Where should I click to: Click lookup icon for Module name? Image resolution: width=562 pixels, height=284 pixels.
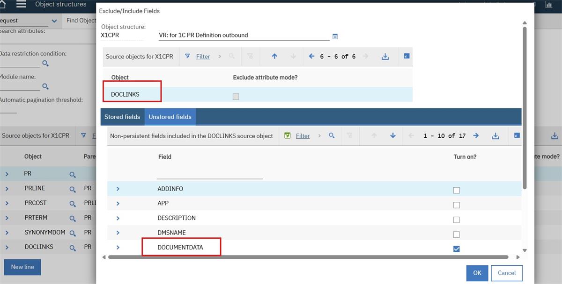pyautogui.click(x=45, y=86)
